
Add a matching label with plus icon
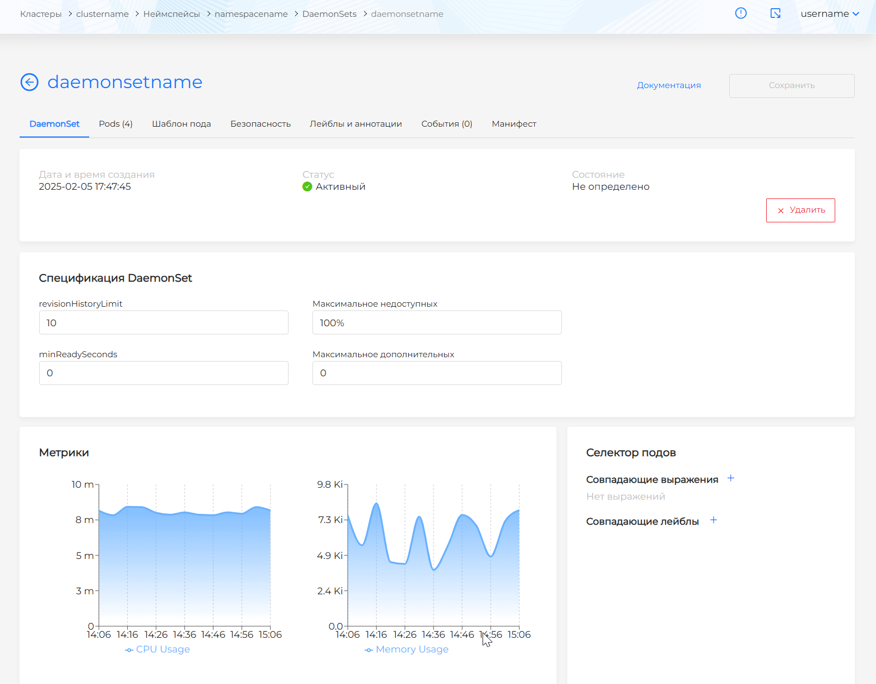coord(714,520)
